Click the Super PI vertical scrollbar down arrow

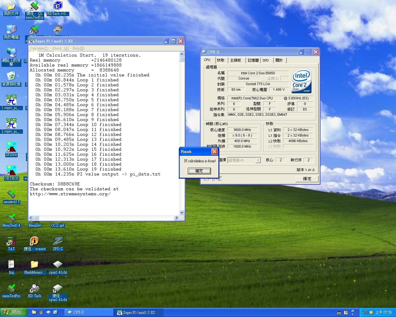pyautogui.click(x=182, y=213)
